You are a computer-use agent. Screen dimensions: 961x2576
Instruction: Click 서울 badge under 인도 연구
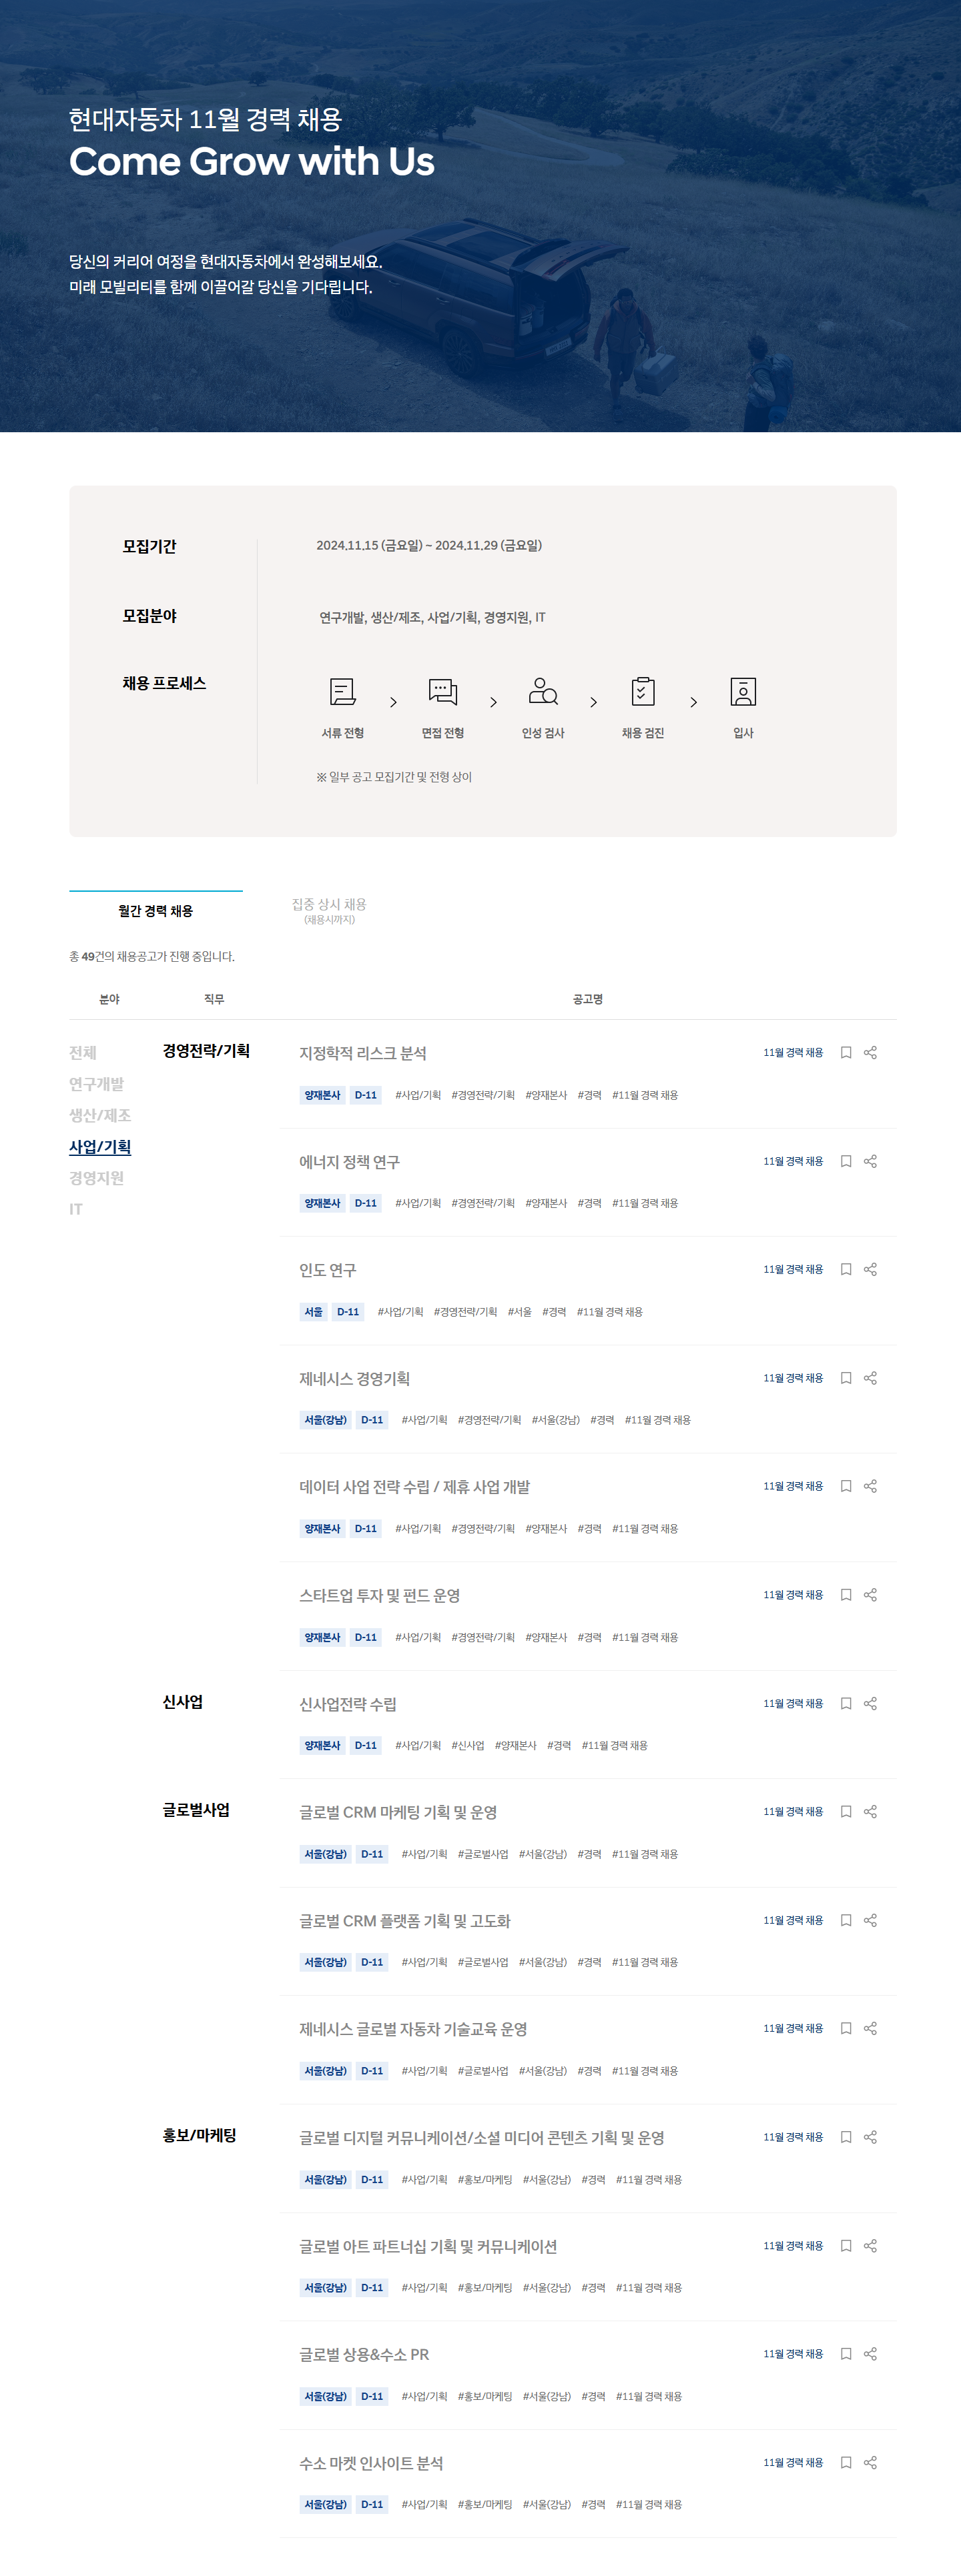pos(314,1312)
